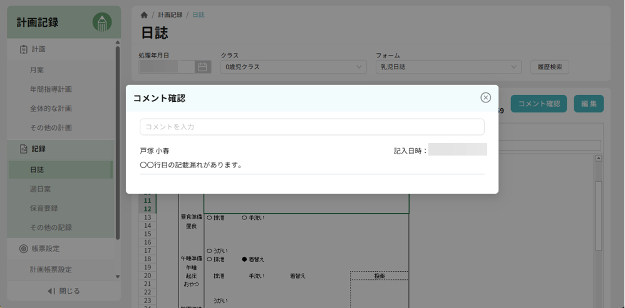Open 週日案 in the sidebar
The image size is (625, 308).
(x=40, y=189)
